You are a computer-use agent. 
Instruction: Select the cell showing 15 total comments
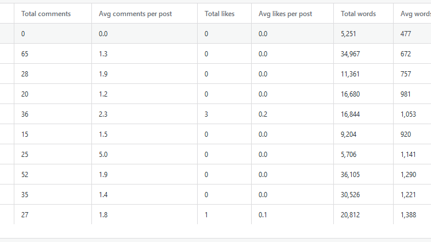click(x=25, y=135)
